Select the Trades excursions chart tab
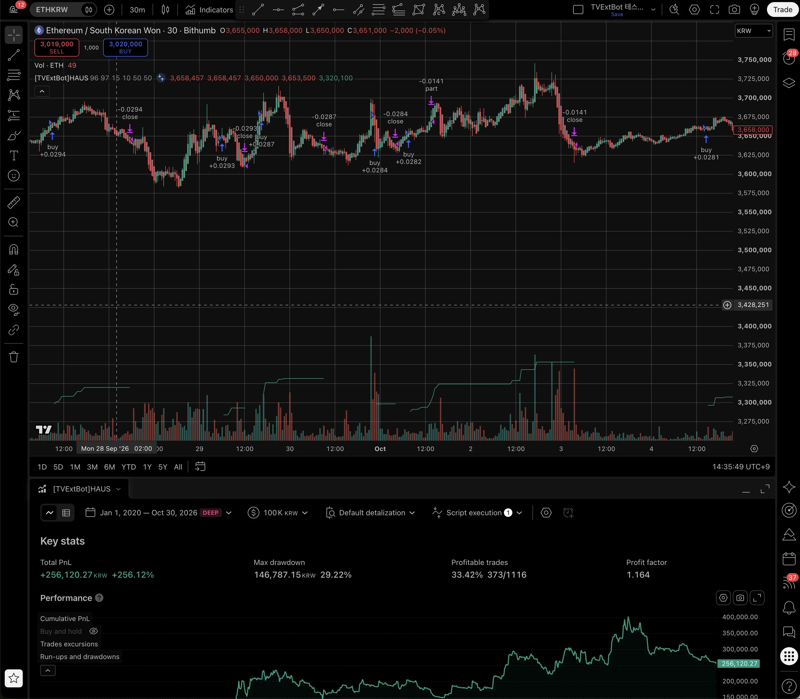The width and height of the screenshot is (800, 699). pyautogui.click(x=69, y=644)
